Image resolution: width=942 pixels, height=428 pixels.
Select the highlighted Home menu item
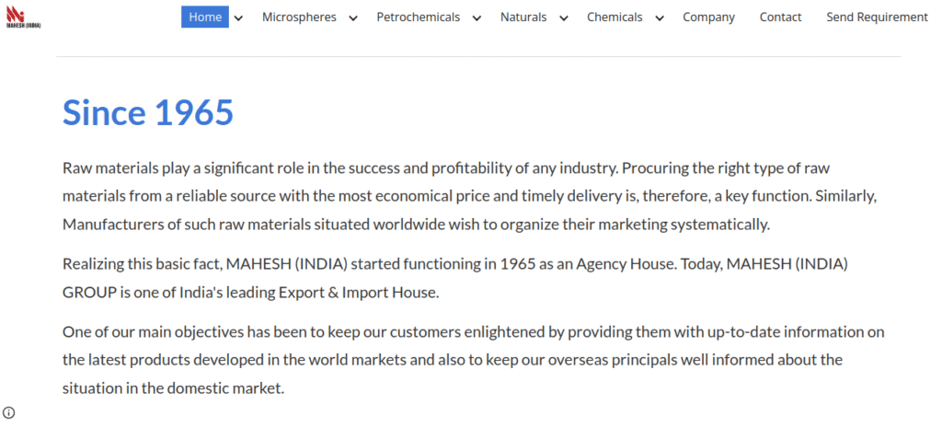click(x=205, y=17)
